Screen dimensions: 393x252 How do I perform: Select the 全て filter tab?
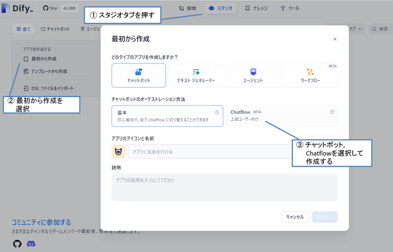[x=24, y=29]
